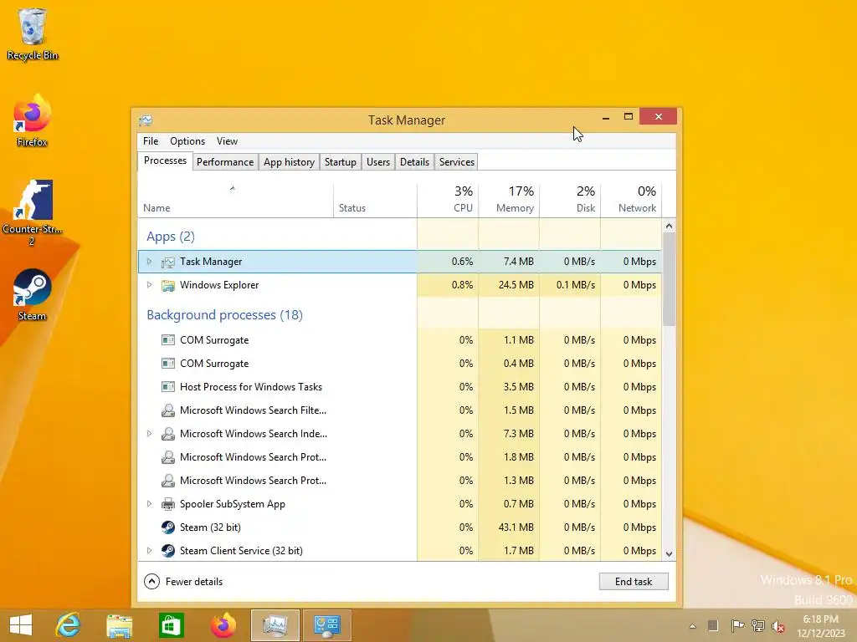Sort by the CPU column header
Viewport: 857px width, 642px height.
pyautogui.click(x=448, y=201)
